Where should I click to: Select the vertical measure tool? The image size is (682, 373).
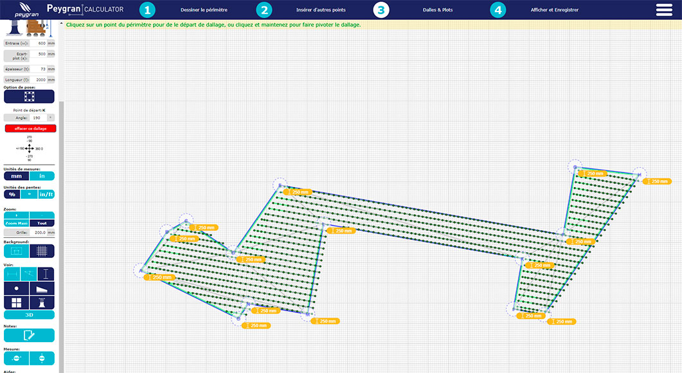point(42,358)
